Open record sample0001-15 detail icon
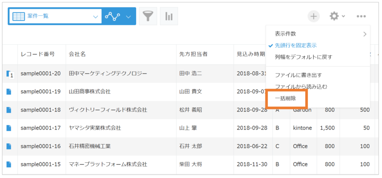The width and height of the screenshot is (382, 178). click(x=9, y=164)
